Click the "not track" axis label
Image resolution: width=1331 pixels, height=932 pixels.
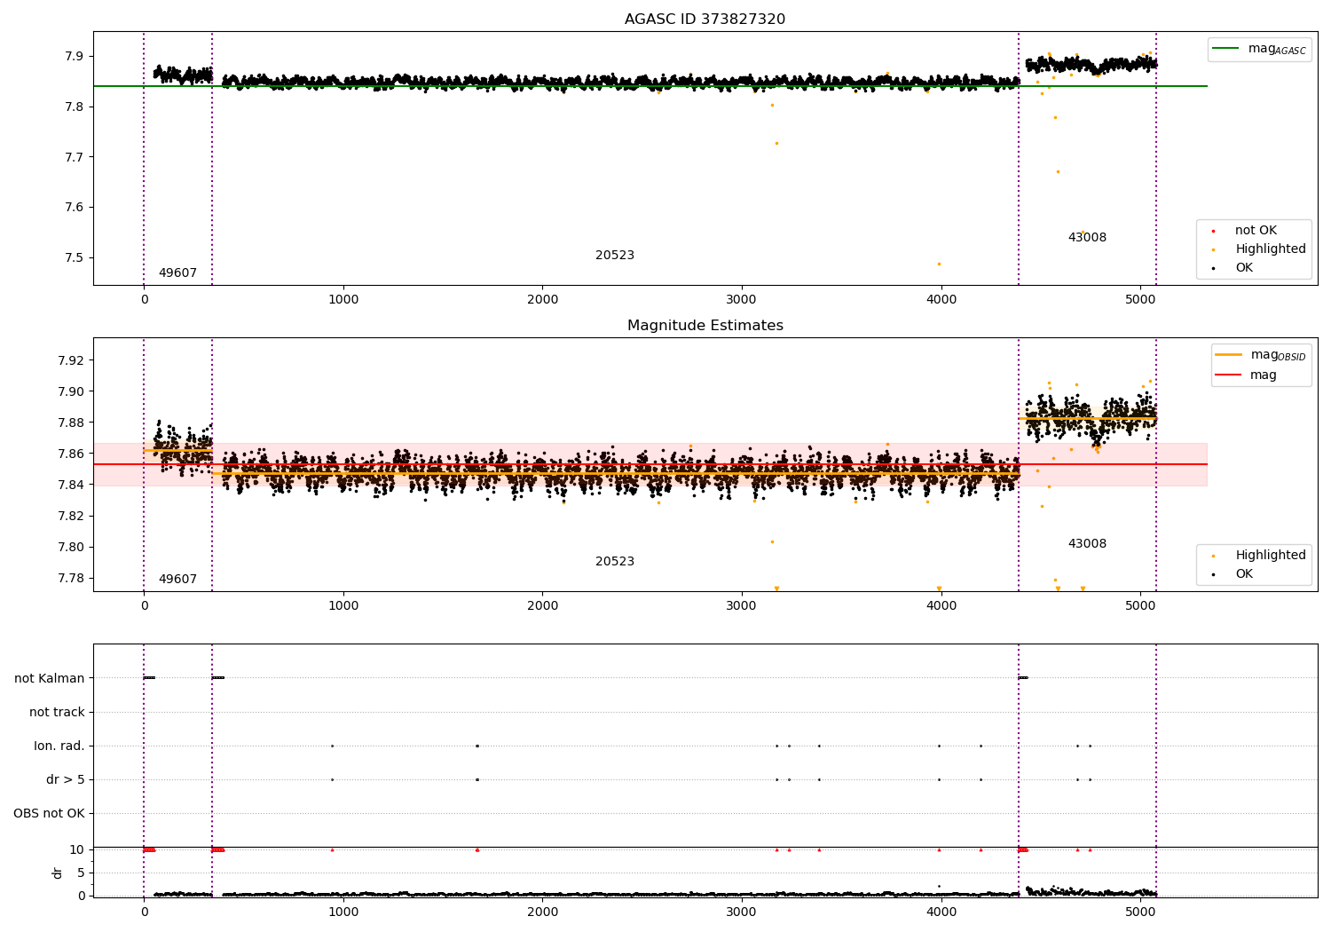tap(57, 713)
